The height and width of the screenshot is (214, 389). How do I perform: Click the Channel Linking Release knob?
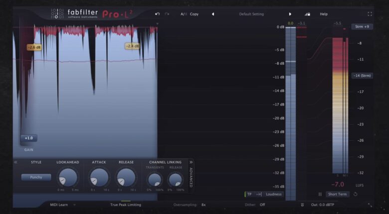coord(176,179)
